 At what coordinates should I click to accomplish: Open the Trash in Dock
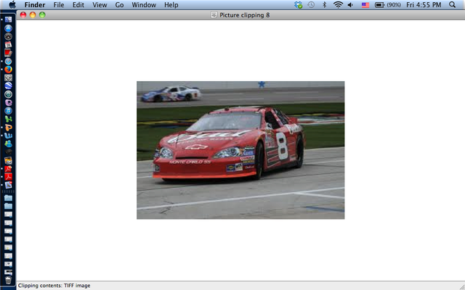8,281
